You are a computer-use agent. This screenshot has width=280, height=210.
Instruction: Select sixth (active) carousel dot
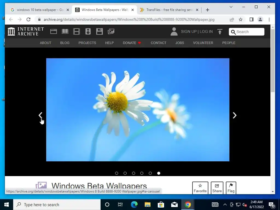pyautogui.click(x=159, y=173)
